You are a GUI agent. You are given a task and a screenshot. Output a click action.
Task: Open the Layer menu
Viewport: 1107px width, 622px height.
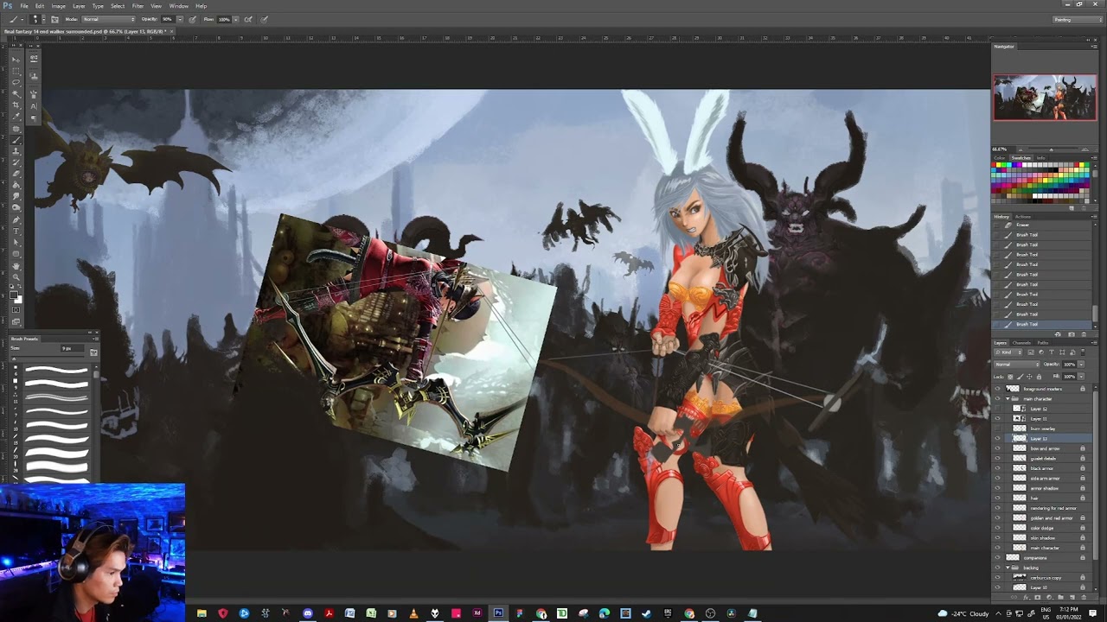click(x=79, y=6)
